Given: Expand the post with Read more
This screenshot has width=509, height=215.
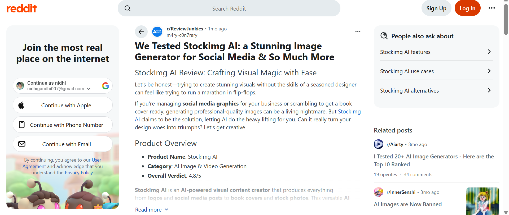Looking at the screenshot, I should 152,209.
